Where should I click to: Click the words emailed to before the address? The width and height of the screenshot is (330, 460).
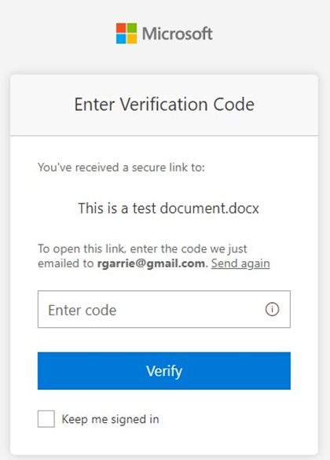(x=66, y=263)
